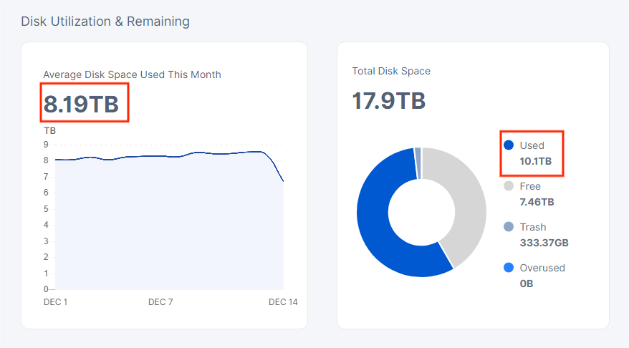Click the 0B overused amount
The height and width of the screenshot is (348, 629).
point(527,284)
